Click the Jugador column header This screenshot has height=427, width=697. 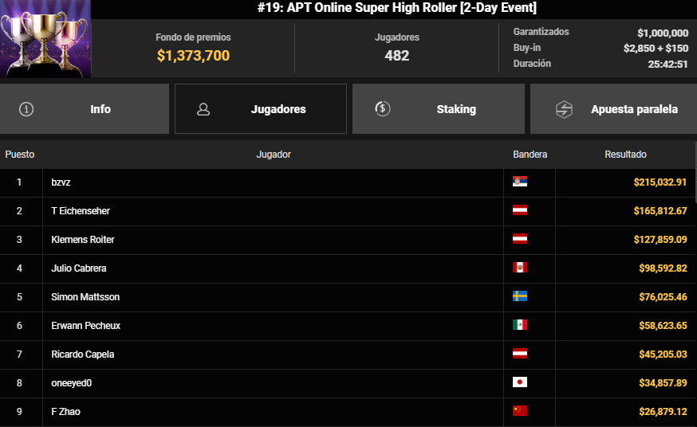click(x=274, y=155)
